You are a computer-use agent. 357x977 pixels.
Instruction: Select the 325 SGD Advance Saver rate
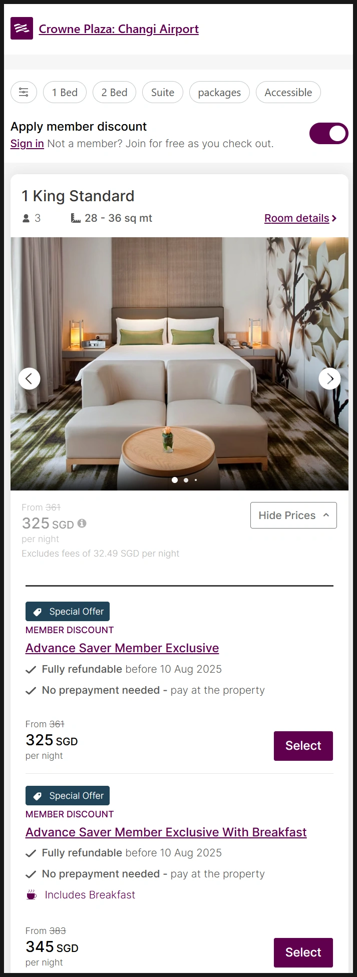pos(303,746)
